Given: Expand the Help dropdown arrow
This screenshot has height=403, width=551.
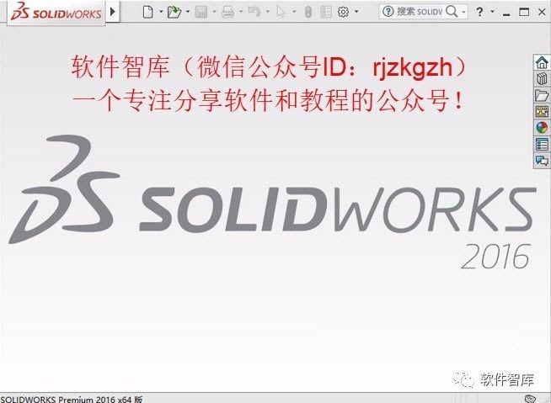Looking at the screenshot, I should 492,12.
